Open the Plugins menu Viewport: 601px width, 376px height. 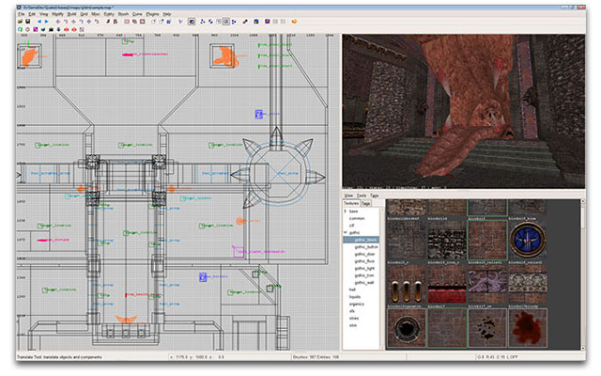tap(152, 14)
